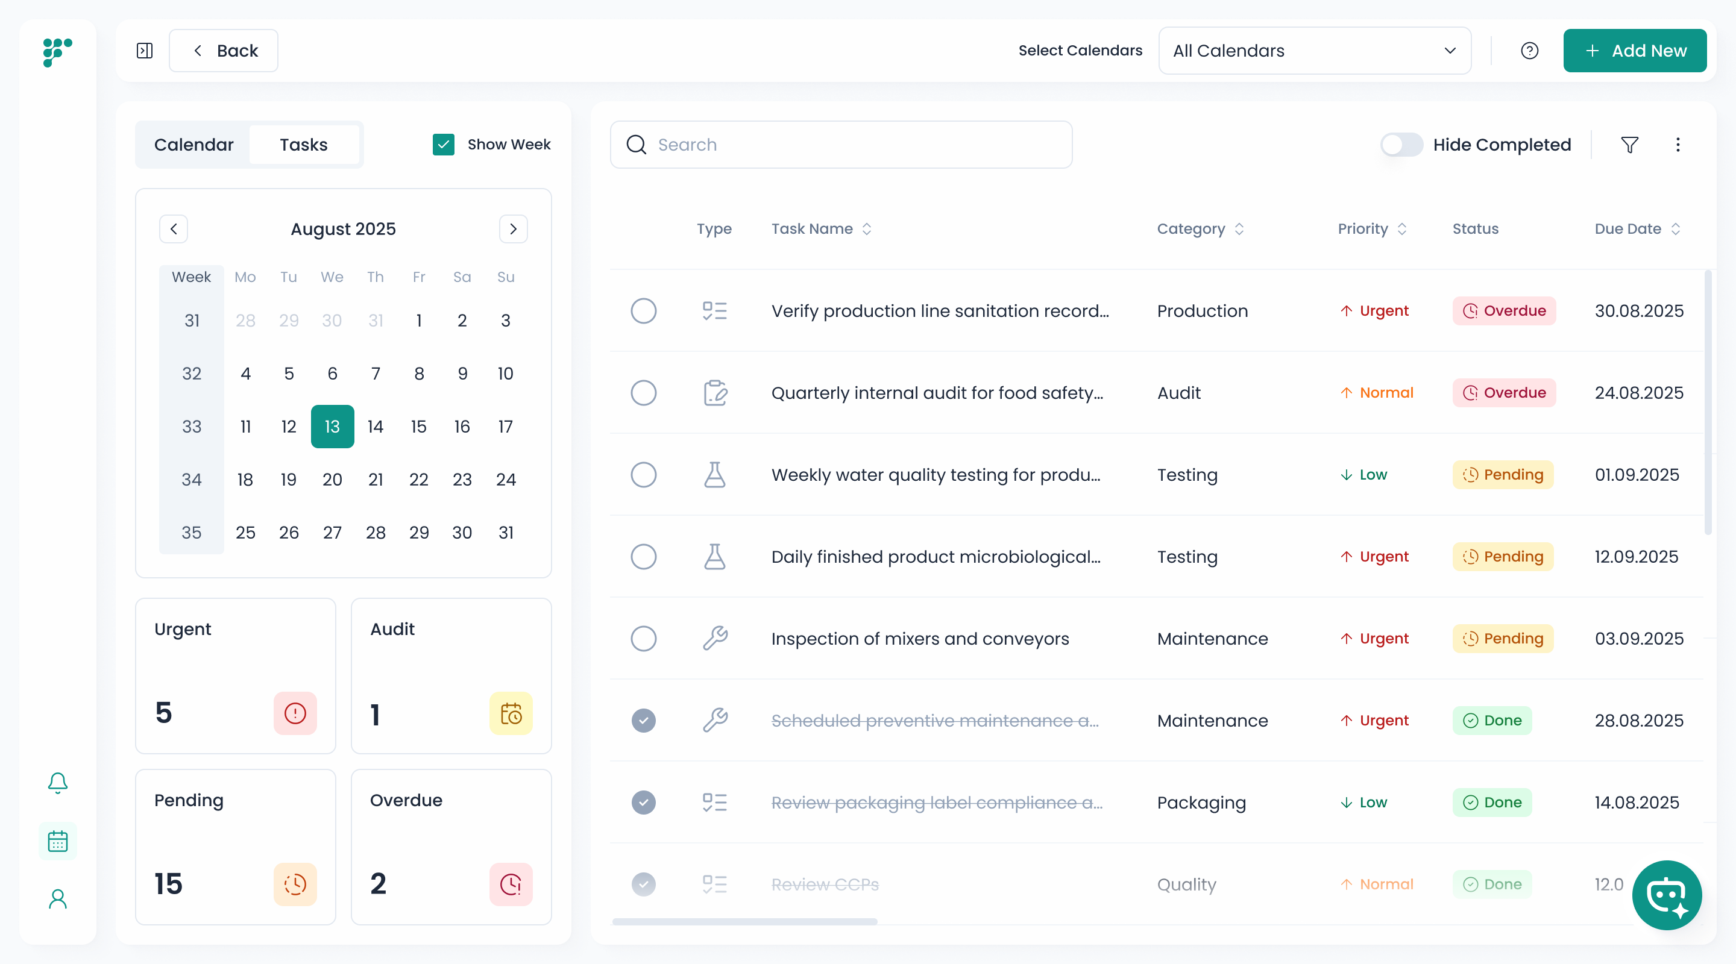Image resolution: width=1736 pixels, height=964 pixels.
Task: Select week 34 in the calendar
Action: click(192, 479)
